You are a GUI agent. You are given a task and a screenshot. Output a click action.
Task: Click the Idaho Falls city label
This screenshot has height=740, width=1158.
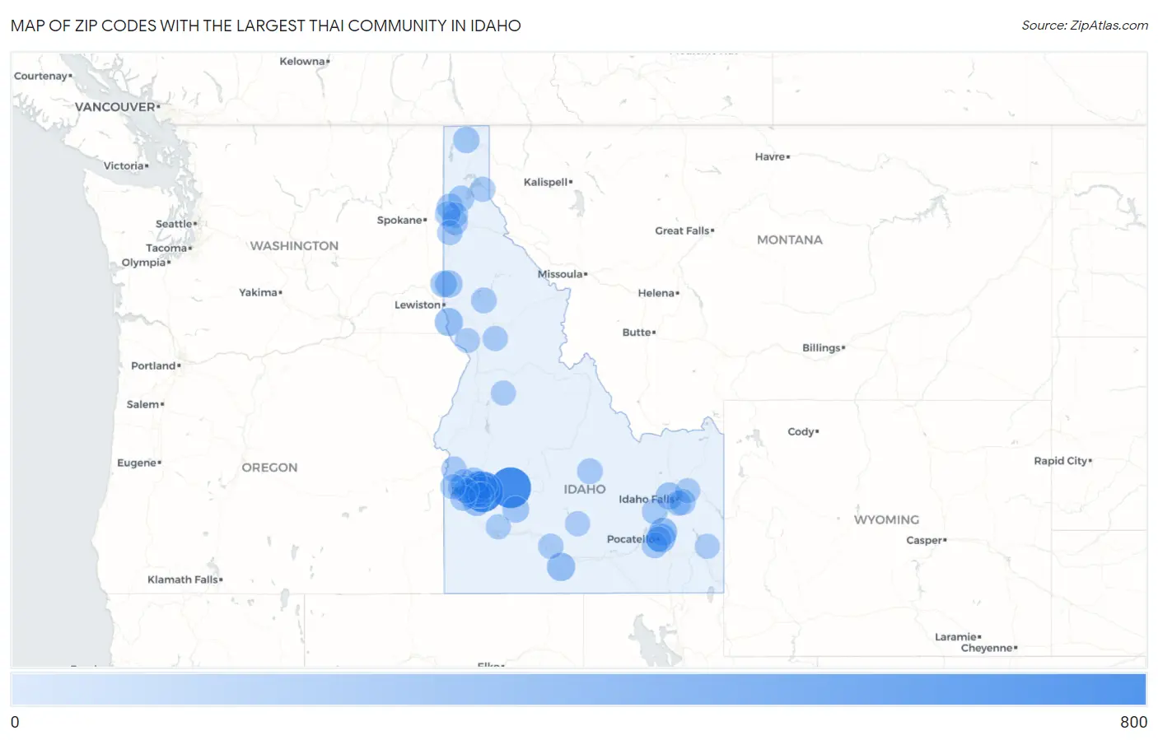click(647, 499)
